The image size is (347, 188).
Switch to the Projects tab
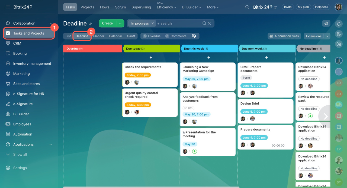[87, 7]
